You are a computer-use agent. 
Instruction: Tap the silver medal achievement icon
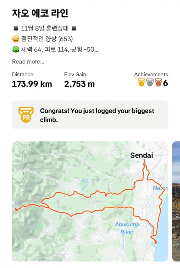pyautogui.click(x=150, y=83)
